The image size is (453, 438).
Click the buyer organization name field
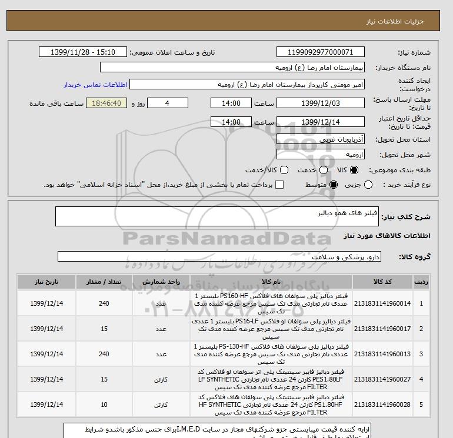coord(232,67)
